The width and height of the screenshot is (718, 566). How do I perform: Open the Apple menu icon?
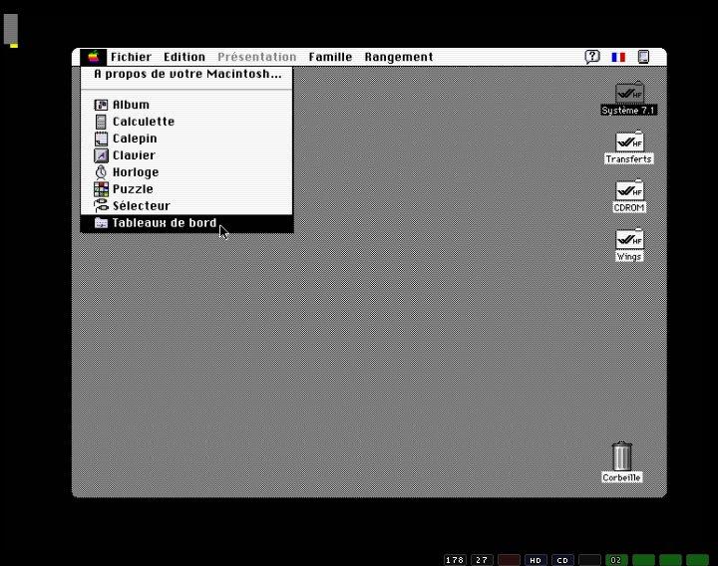click(94, 57)
